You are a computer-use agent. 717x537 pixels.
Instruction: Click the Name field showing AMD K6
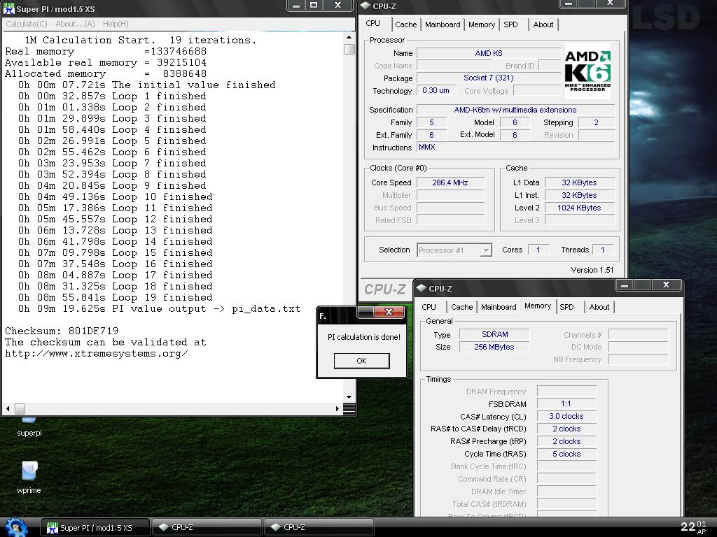(488, 53)
